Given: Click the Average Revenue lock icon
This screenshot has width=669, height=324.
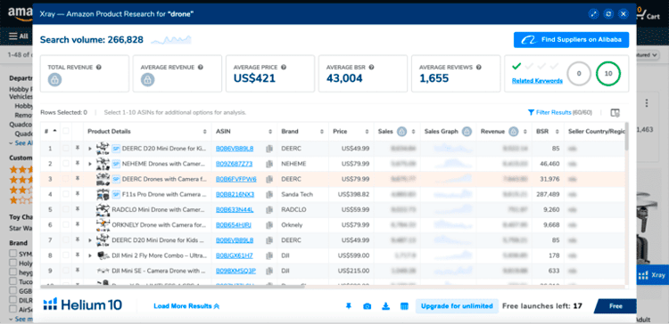Looking at the screenshot, I should pos(147,79).
